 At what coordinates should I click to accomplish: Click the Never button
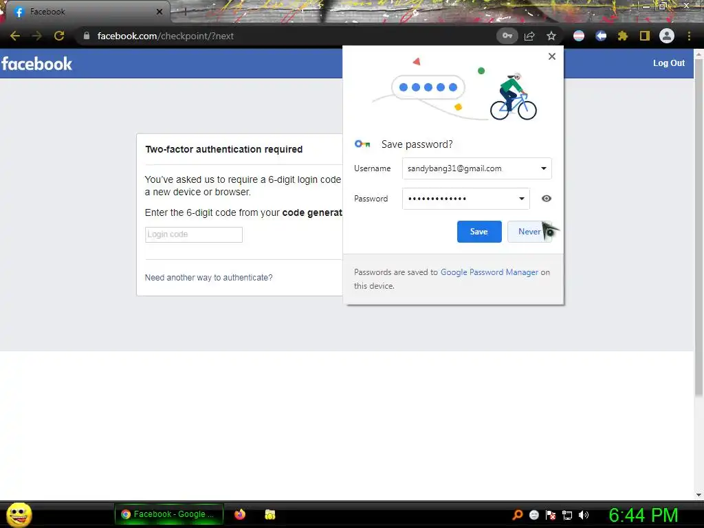pyautogui.click(x=529, y=232)
